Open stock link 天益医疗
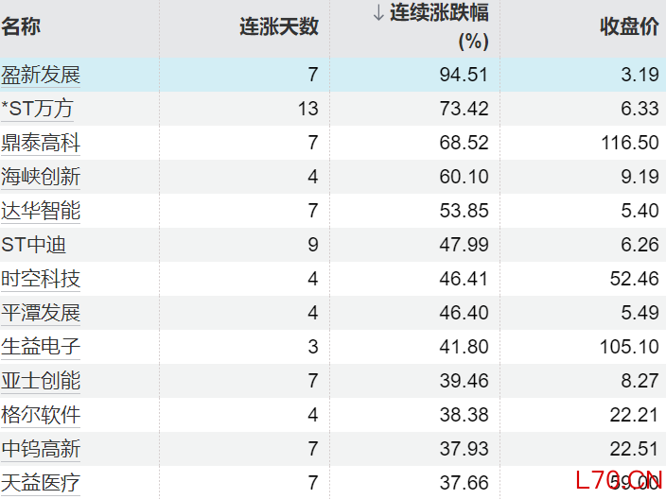Viewport: 666px width, 499px height. 41,483
